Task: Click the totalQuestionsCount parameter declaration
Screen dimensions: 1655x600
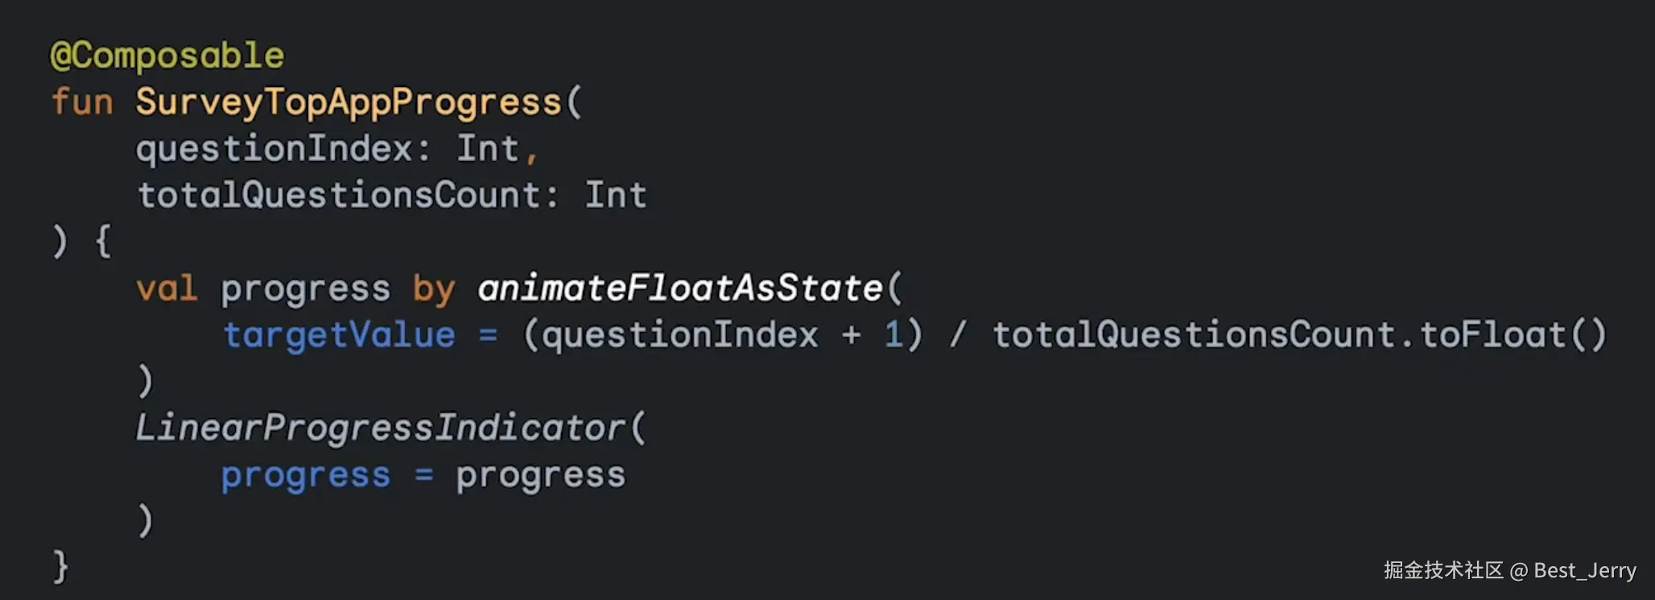Action: [338, 196]
